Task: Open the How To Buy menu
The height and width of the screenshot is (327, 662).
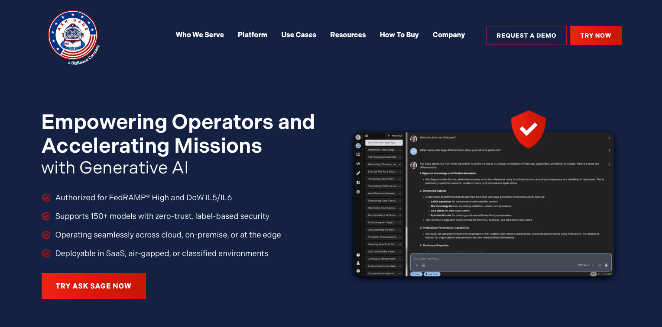Action: point(399,35)
